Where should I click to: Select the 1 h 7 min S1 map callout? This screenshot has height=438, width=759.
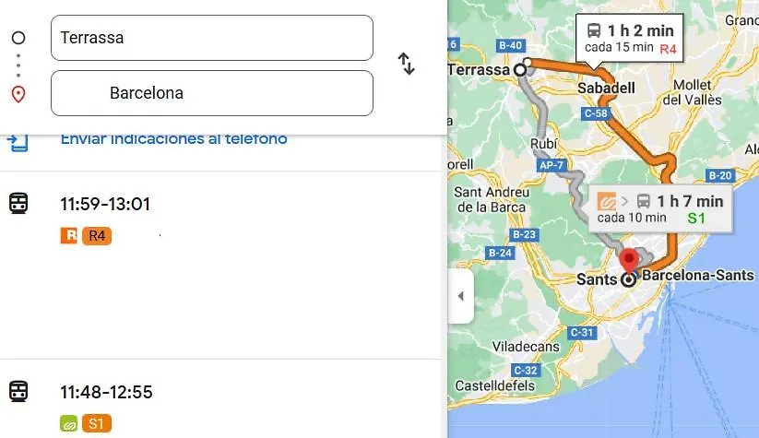[660, 209]
